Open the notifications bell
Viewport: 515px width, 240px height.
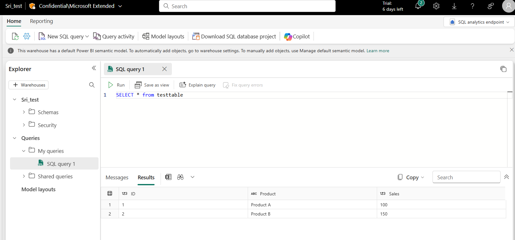[x=418, y=6]
